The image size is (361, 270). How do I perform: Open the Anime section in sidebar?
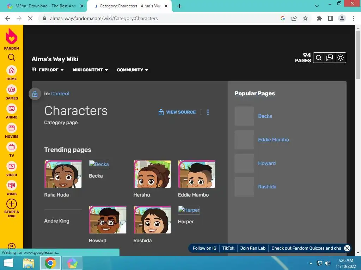[12, 111]
